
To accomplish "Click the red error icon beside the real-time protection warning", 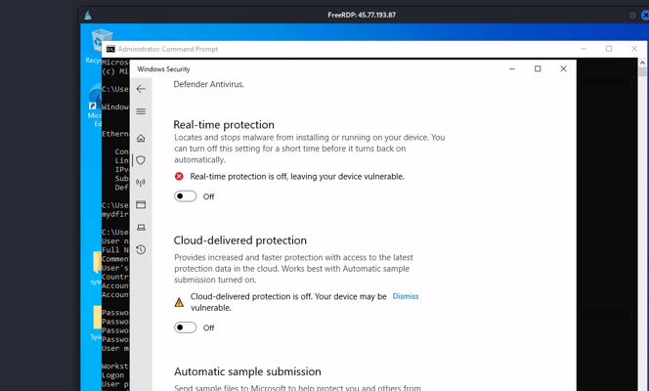I will pyautogui.click(x=179, y=177).
